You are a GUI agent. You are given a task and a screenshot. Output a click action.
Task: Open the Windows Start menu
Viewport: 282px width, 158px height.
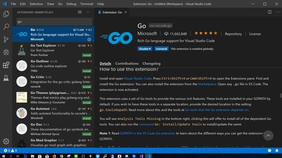(4, 156)
